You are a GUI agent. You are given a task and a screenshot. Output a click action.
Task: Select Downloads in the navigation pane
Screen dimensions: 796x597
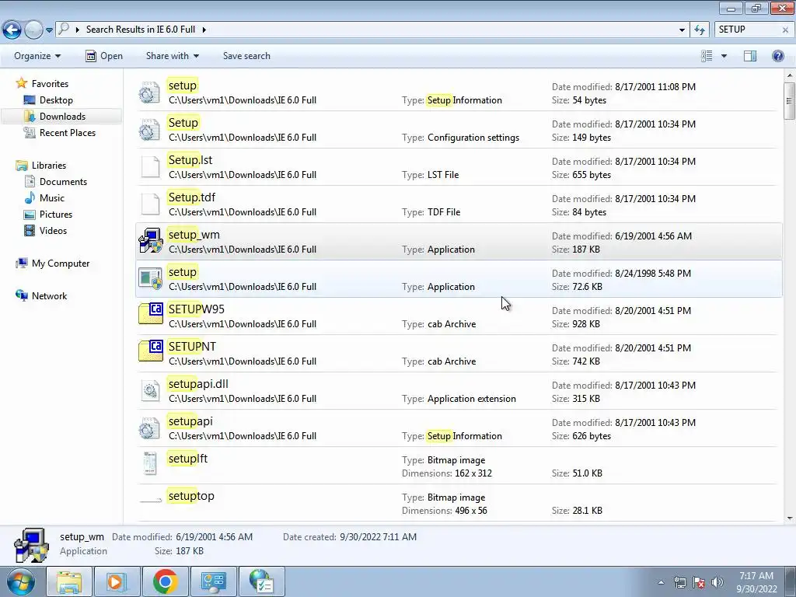coord(62,117)
